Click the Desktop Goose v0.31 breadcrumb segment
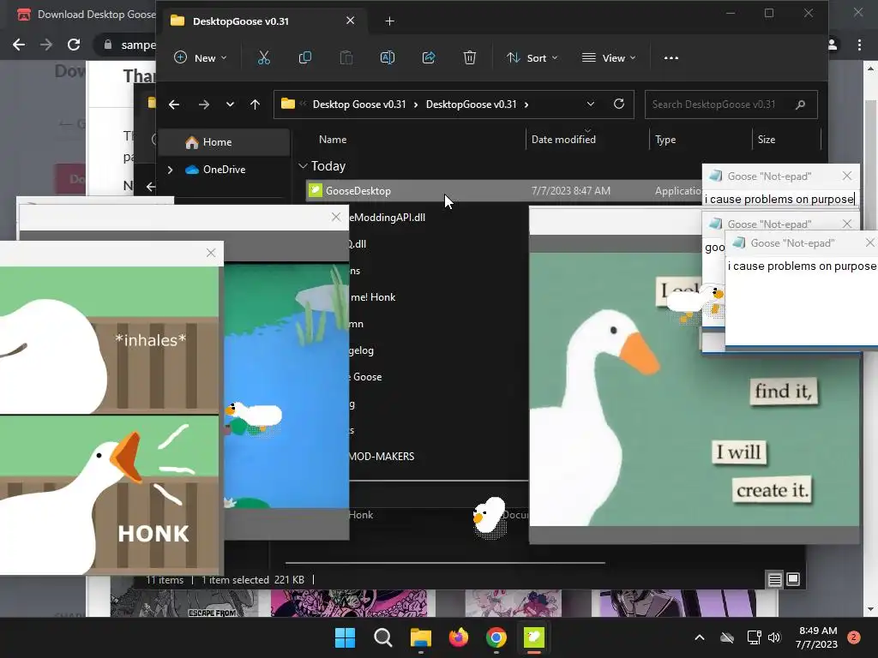 click(359, 105)
